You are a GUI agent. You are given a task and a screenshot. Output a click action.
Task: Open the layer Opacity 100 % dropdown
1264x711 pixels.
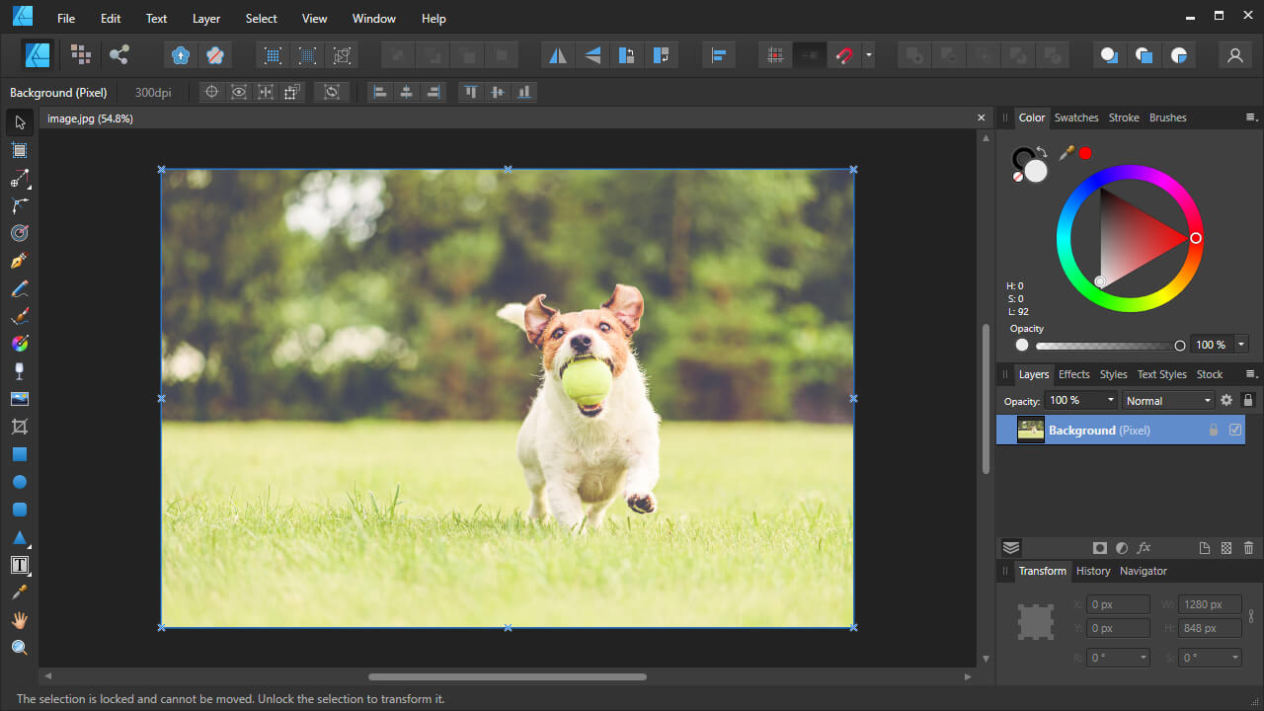pyautogui.click(x=1081, y=400)
